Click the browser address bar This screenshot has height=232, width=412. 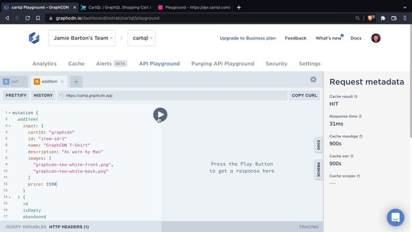coord(200,18)
